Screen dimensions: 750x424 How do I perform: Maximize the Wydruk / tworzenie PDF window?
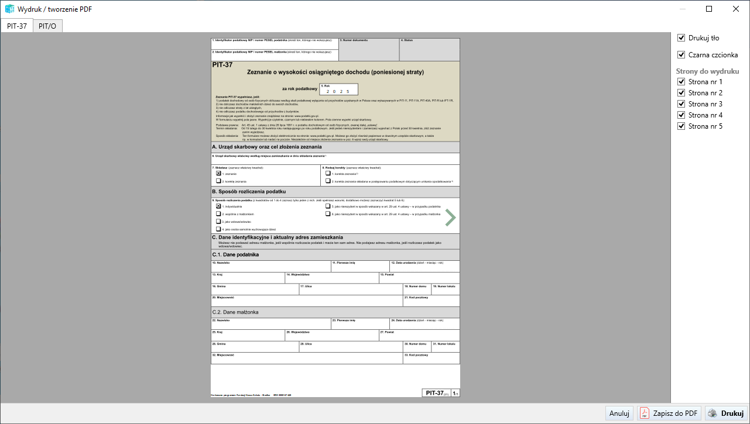(709, 9)
